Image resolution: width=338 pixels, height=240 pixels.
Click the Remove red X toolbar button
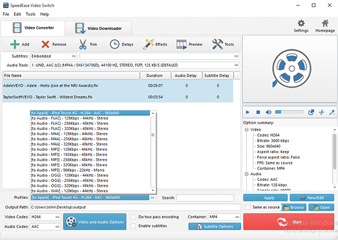tap(54, 45)
